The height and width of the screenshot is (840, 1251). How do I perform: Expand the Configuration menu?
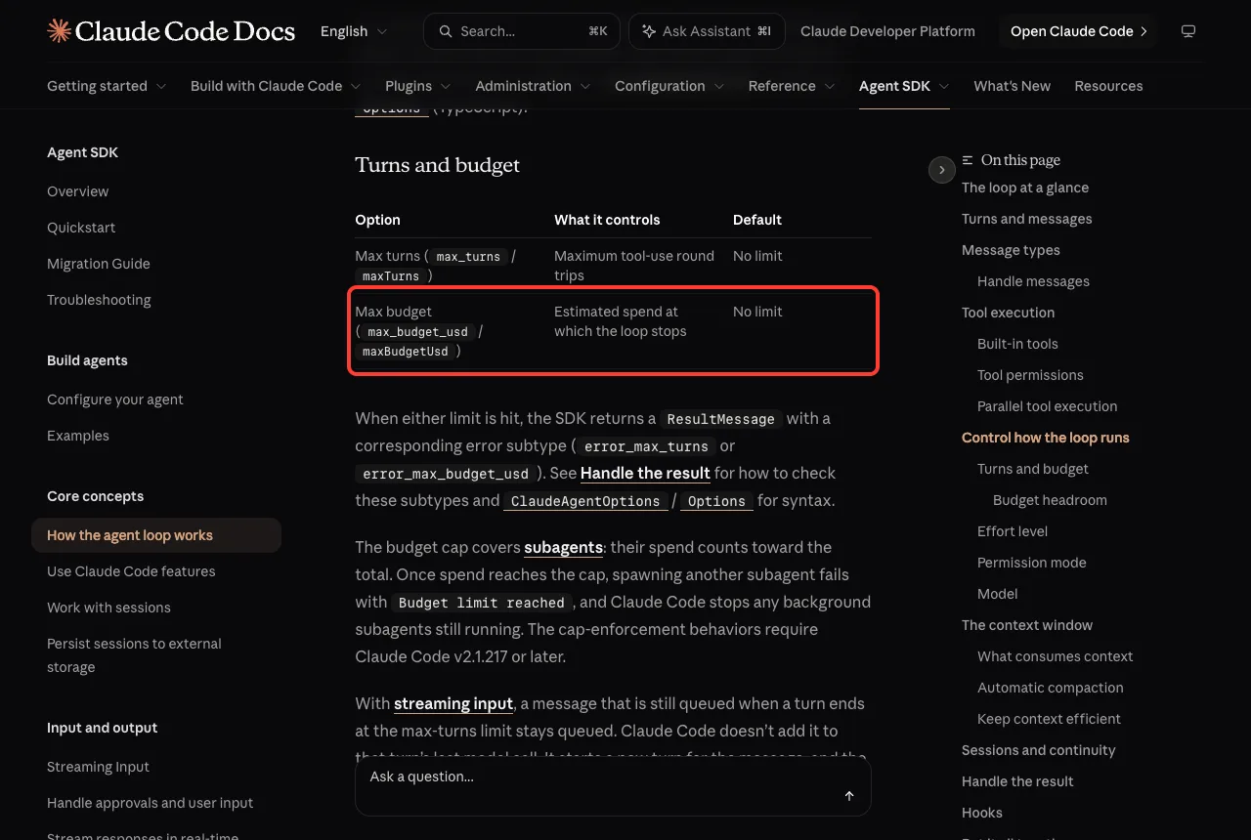point(669,86)
